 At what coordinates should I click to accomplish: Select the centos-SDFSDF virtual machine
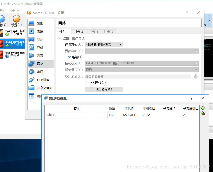(x=13, y=43)
